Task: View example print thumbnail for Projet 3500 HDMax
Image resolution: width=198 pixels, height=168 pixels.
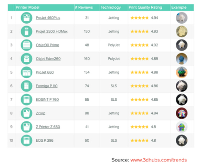Action: coord(182,31)
